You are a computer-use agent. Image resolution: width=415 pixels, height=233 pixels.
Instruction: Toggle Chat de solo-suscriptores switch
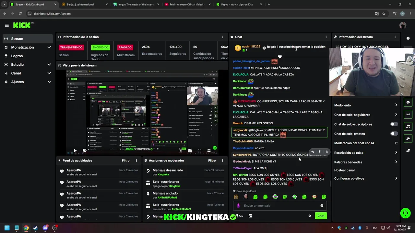coord(394,124)
